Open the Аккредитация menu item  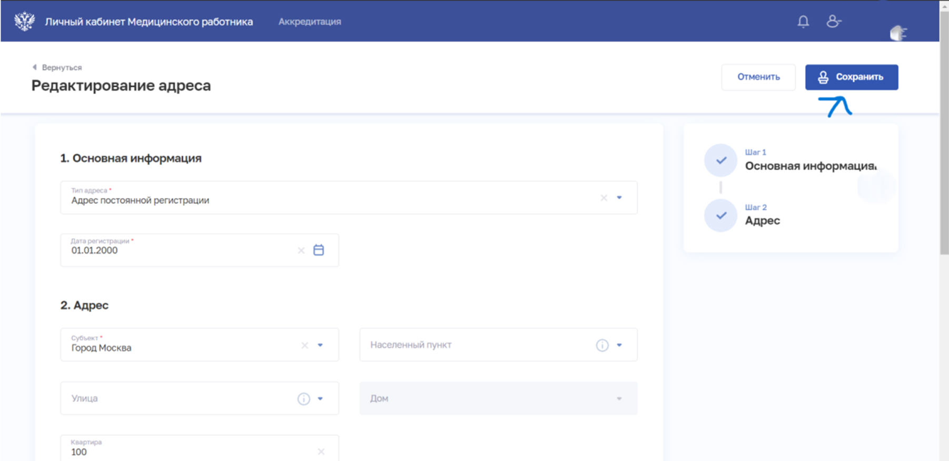[310, 22]
